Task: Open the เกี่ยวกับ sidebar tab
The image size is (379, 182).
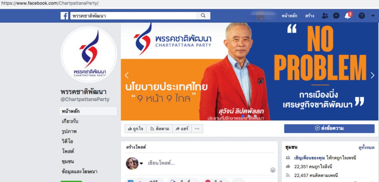Action: (70, 121)
